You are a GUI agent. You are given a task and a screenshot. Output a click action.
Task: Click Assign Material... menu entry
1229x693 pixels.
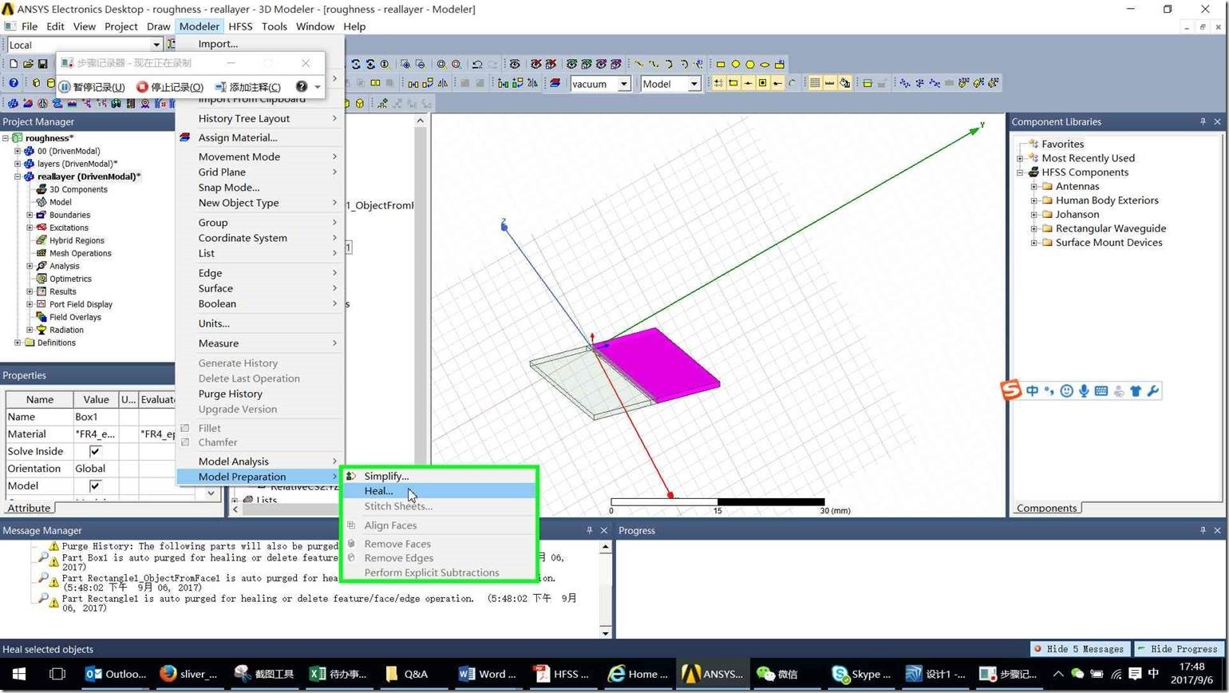point(260,137)
